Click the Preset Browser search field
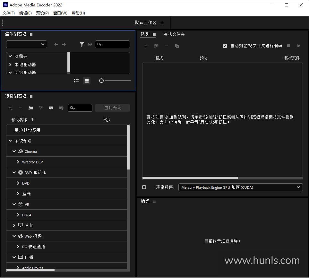 tap(80, 108)
